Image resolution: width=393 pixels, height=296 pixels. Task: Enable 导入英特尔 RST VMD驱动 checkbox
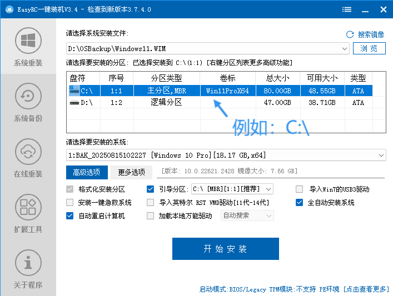[151, 202]
